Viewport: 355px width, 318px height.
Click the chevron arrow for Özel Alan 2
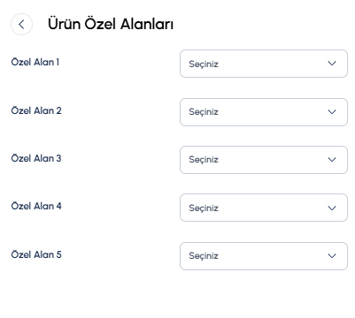pyautogui.click(x=332, y=112)
